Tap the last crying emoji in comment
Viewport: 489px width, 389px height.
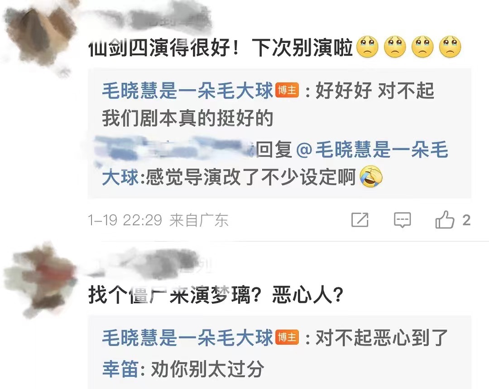point(450,47)
